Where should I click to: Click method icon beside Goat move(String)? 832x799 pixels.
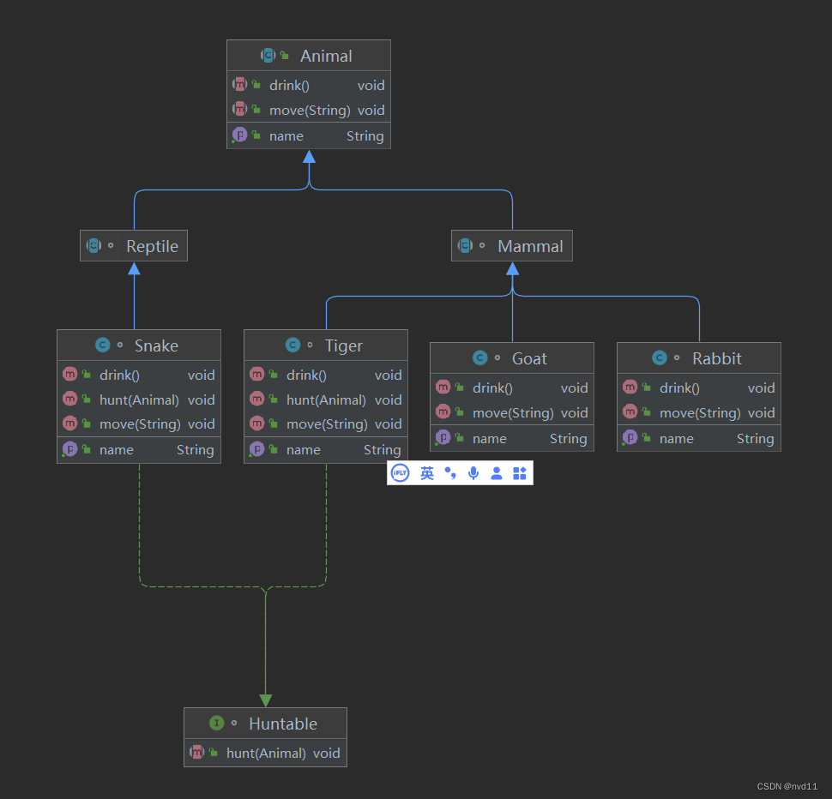pos(443,412)
